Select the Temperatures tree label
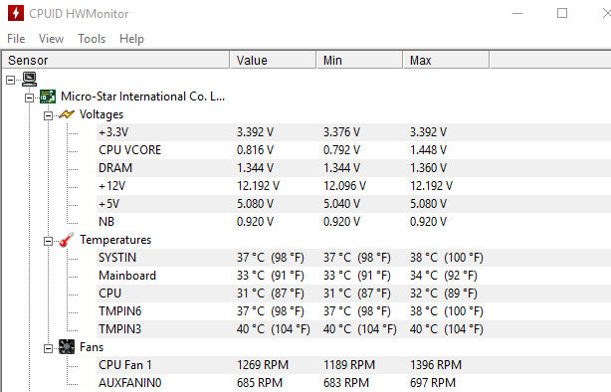The image size is (611, 392). pos(115,240)
